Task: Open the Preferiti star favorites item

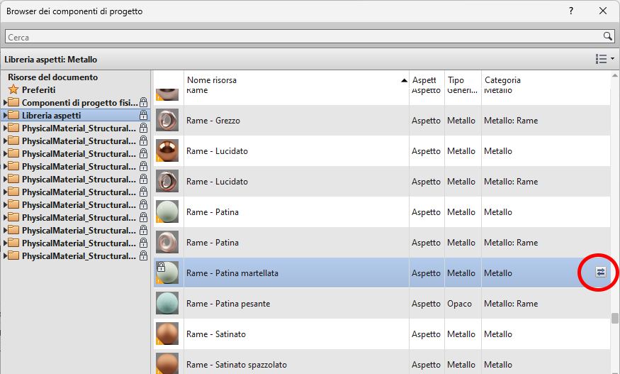Action: [x=38, y=90]
